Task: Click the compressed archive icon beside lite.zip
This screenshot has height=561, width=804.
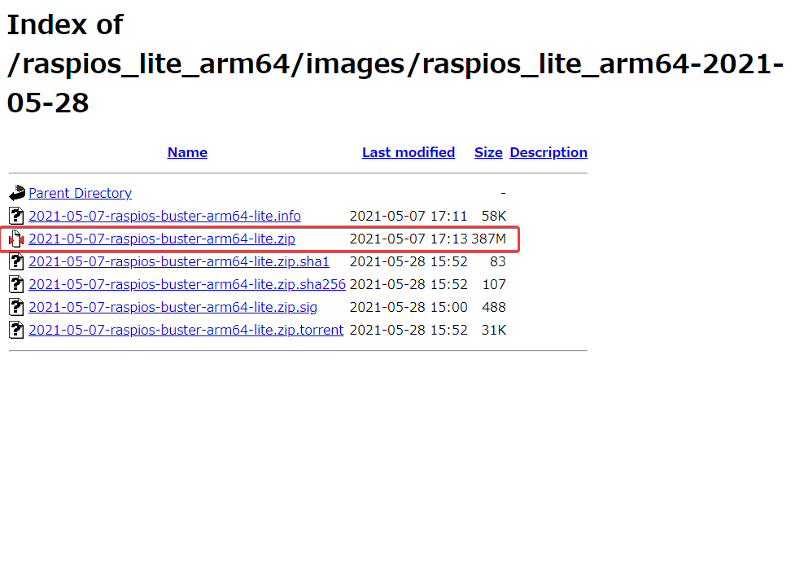Action: 16,239
